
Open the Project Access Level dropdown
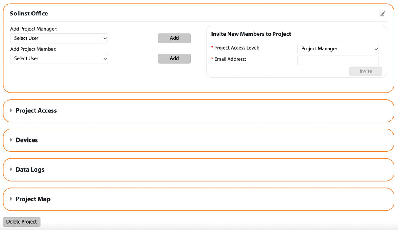click(338, 49)
